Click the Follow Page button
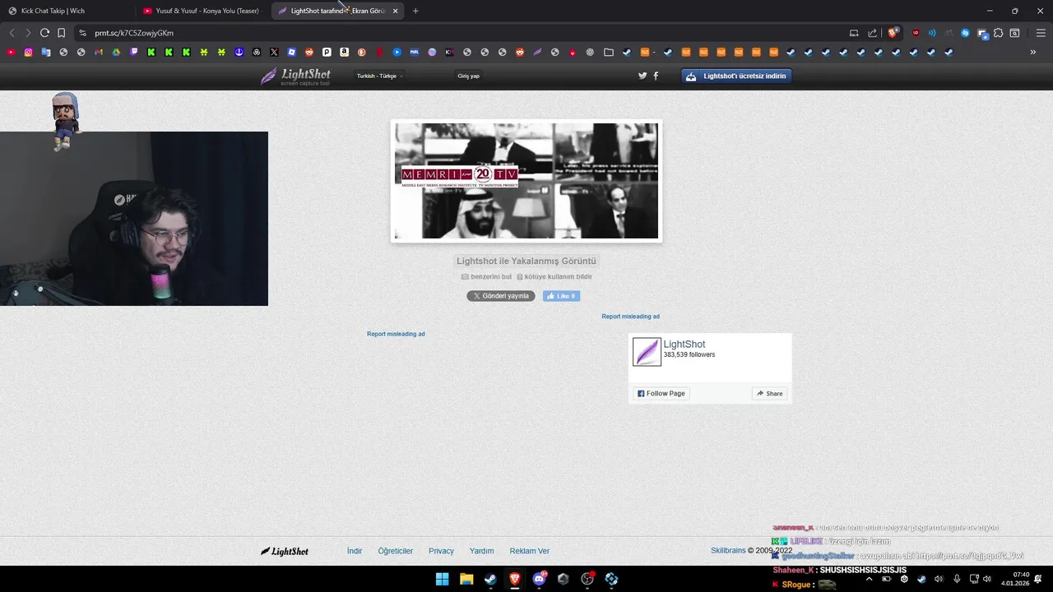1053x592 pixels. 661,394
